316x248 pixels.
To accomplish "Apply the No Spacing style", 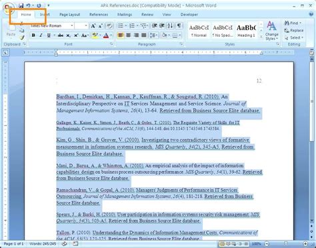I will pyautogui.click(x=223, y=31).
